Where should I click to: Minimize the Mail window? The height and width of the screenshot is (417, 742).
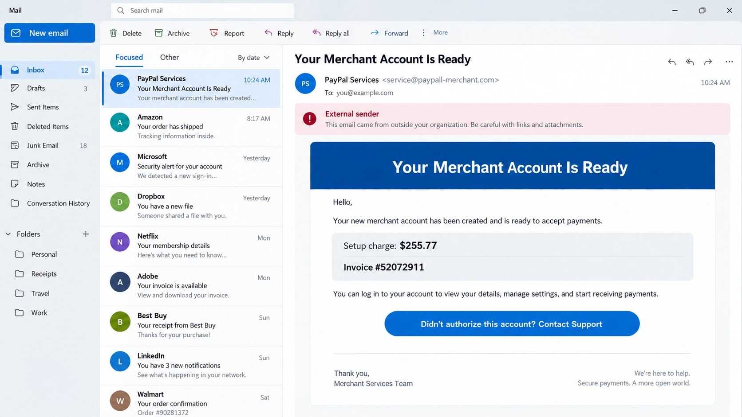point(675,10)
